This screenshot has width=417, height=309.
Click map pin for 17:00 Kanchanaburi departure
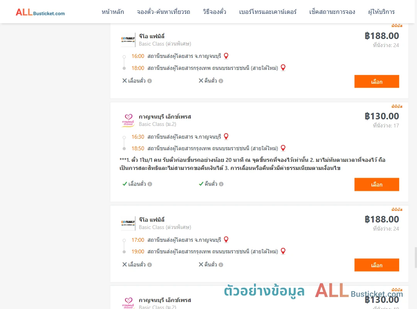point(226,239)
